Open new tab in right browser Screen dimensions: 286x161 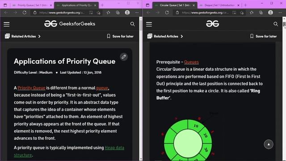click(x=245, y=5)
